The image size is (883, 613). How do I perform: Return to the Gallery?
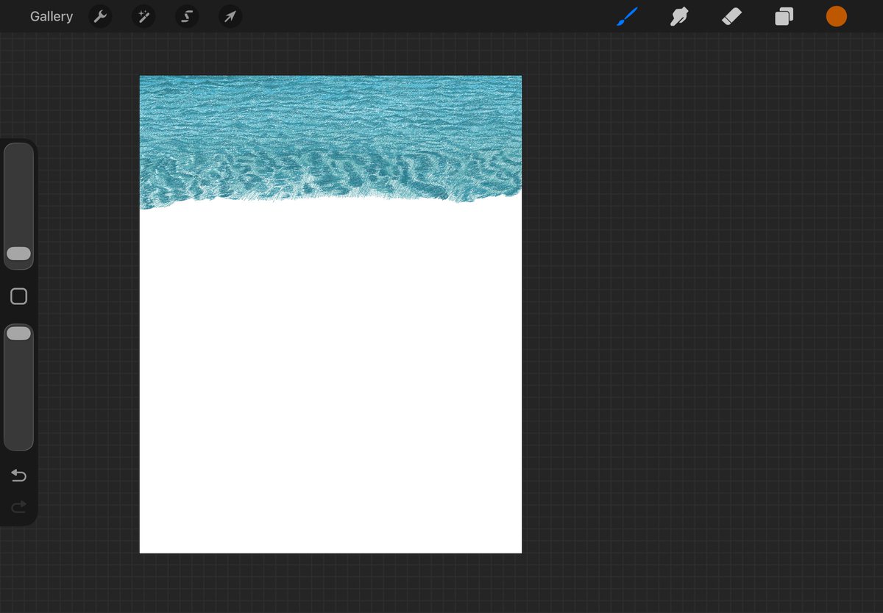[x=52, y=16]
